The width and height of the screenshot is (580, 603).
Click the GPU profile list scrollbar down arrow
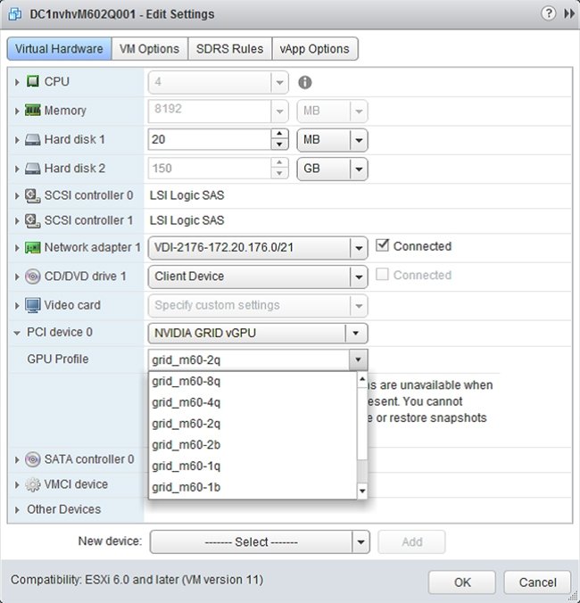pos(362,491)
